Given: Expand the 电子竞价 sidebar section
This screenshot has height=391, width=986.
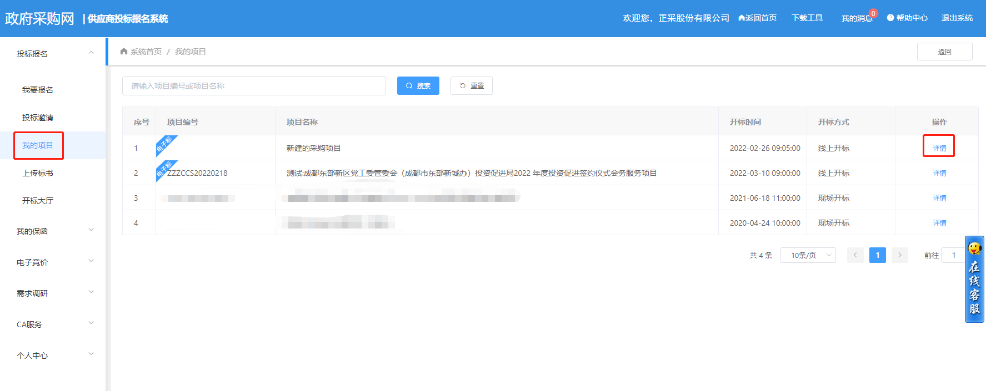Looking at the screenshot, I should tap(91, 261).
